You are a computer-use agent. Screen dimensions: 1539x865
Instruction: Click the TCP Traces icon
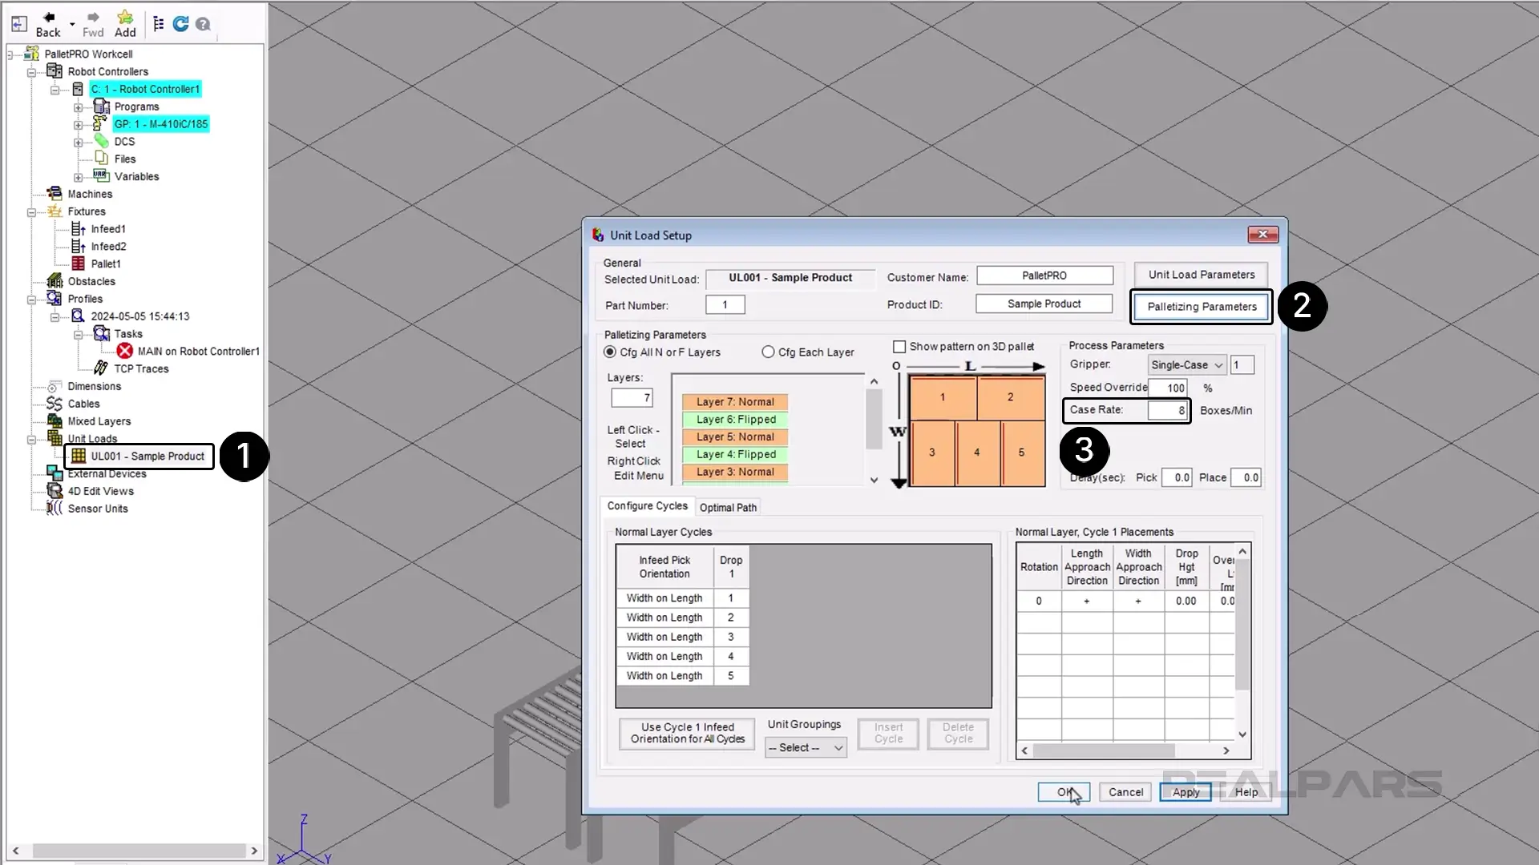101,368
